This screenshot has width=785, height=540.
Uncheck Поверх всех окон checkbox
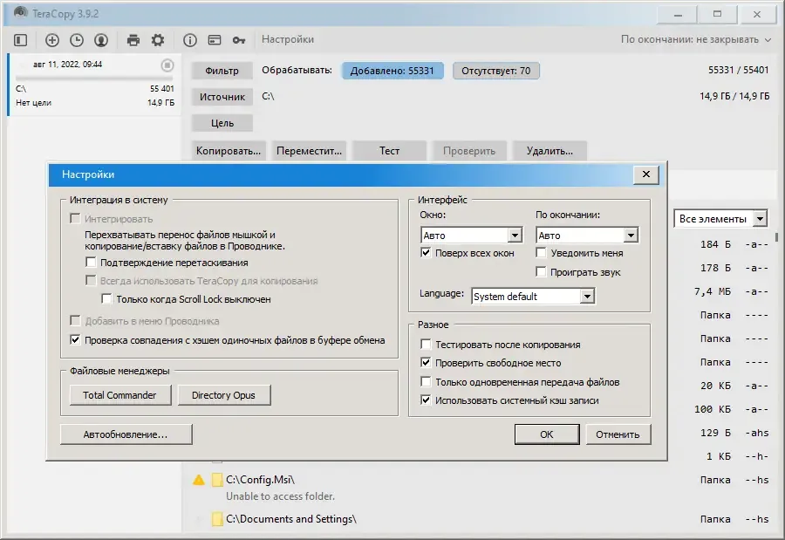tap(426, 252)
